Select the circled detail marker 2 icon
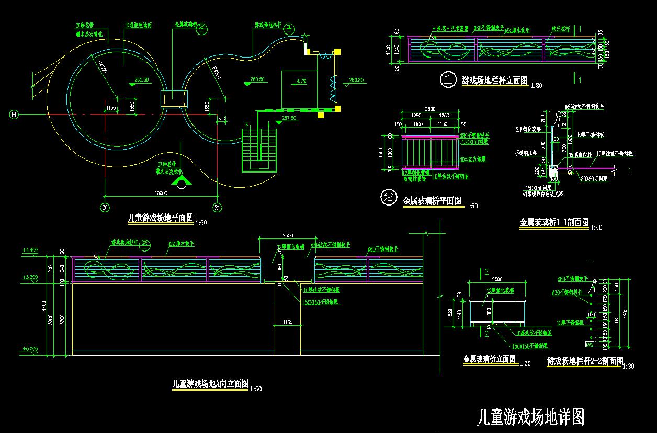The image size is (657, 433). [388, 198]
